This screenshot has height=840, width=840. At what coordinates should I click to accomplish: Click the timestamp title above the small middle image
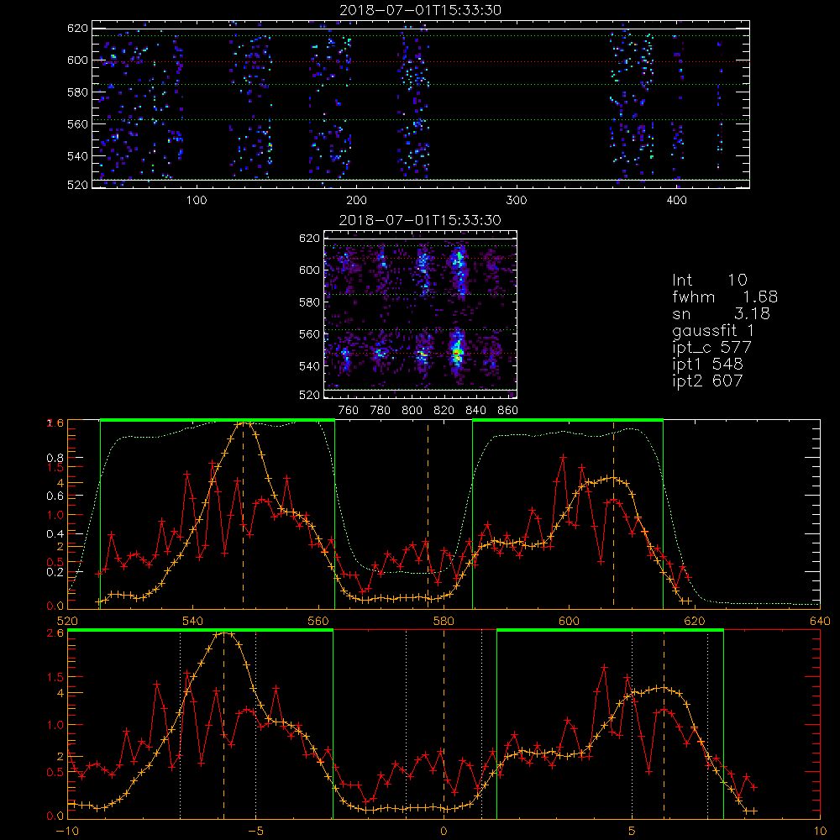420,220
